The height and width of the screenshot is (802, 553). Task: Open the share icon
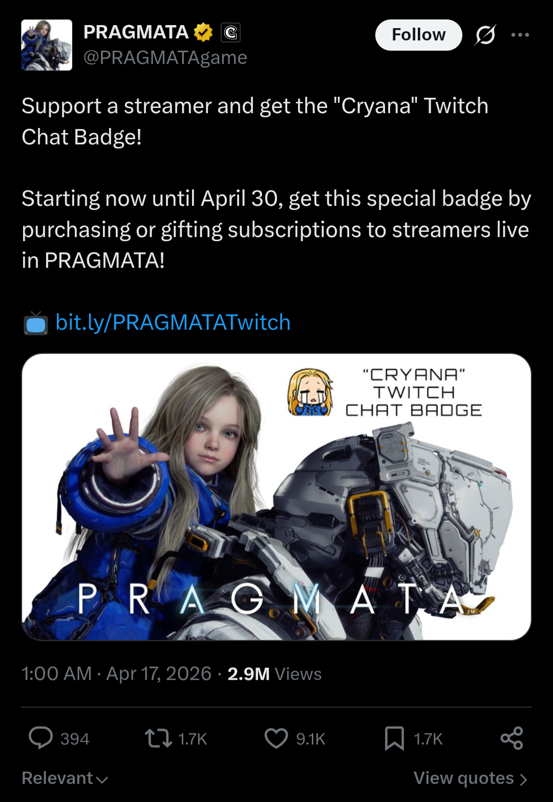click(x=512, y=738)
